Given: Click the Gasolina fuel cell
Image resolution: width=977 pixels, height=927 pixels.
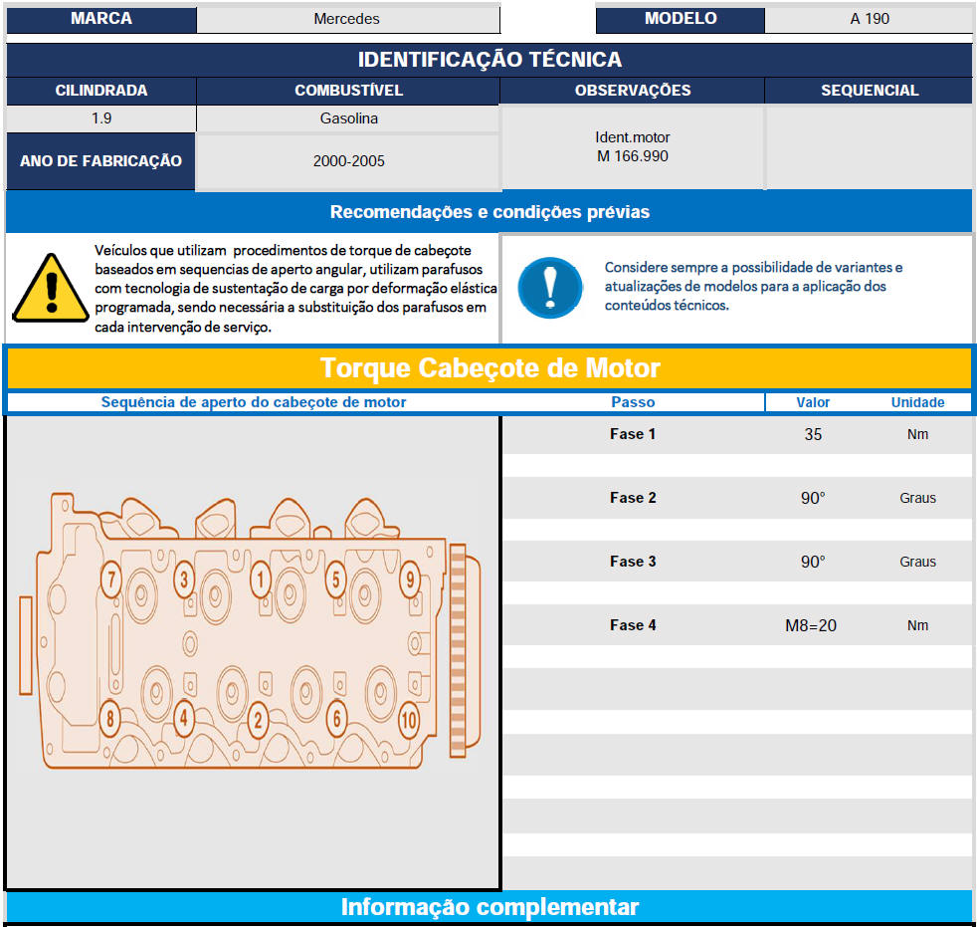Looking at the screenshot, I should coord(348,118).
